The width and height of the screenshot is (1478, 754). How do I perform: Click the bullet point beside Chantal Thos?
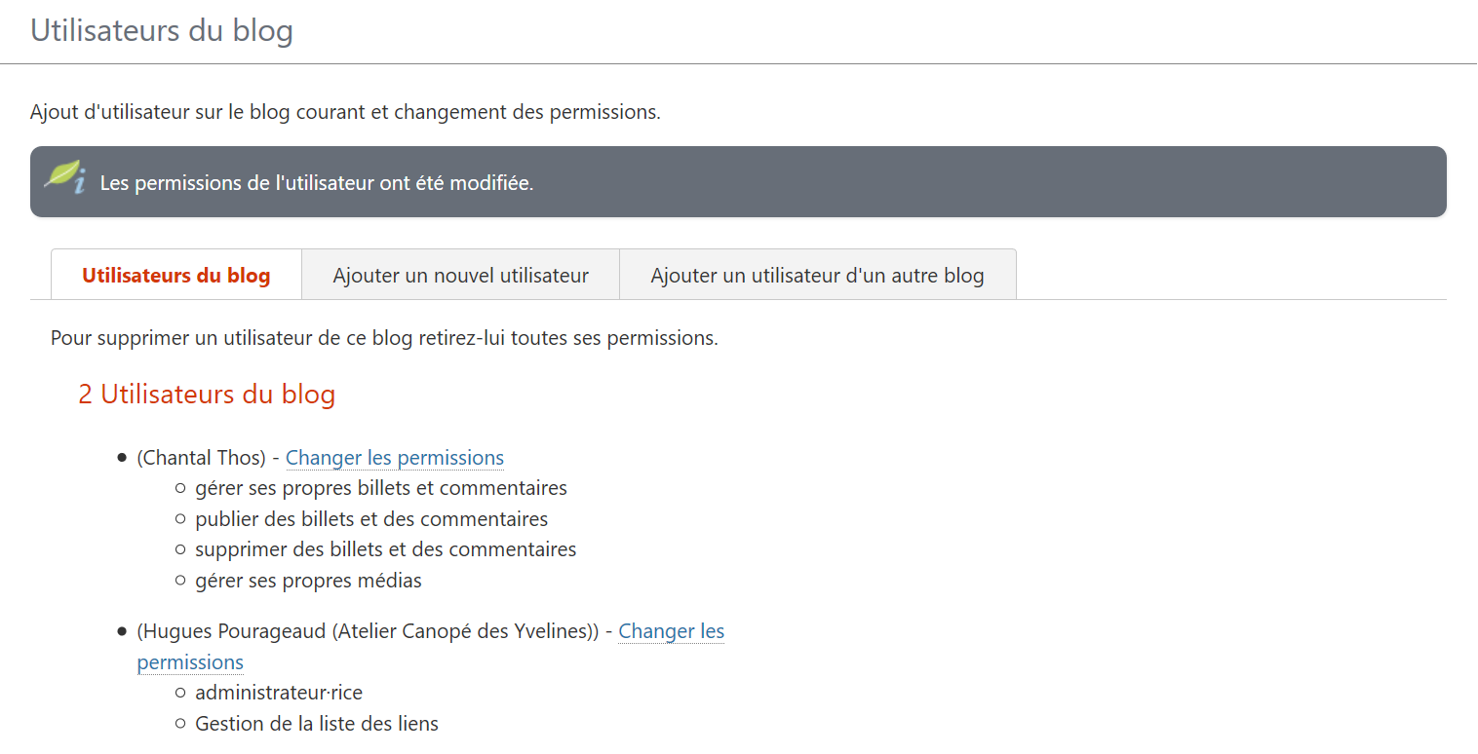click(122, 458)
